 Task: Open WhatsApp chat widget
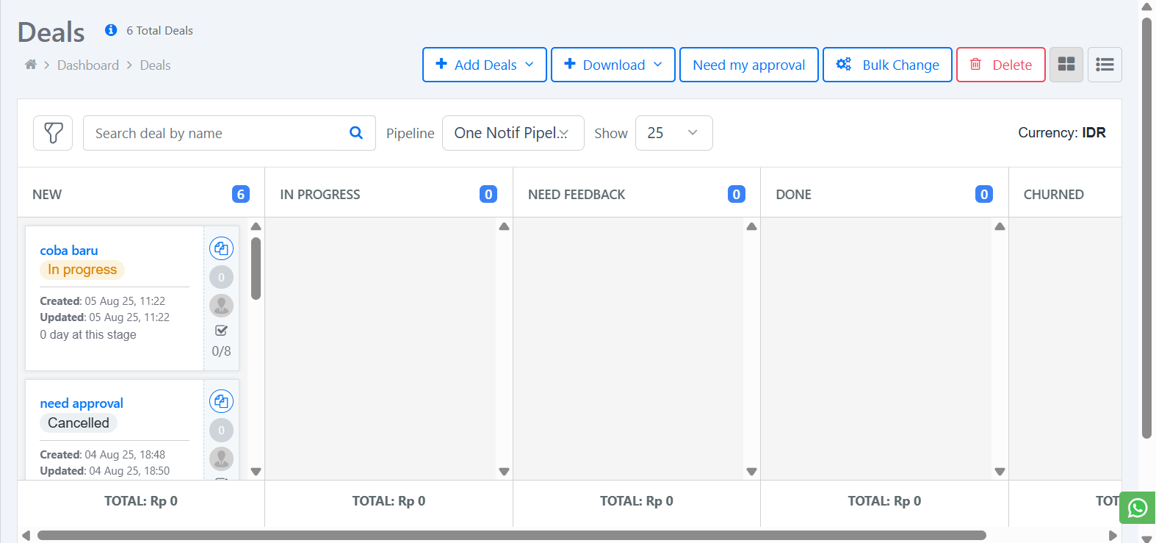(x=1137, y=508)
